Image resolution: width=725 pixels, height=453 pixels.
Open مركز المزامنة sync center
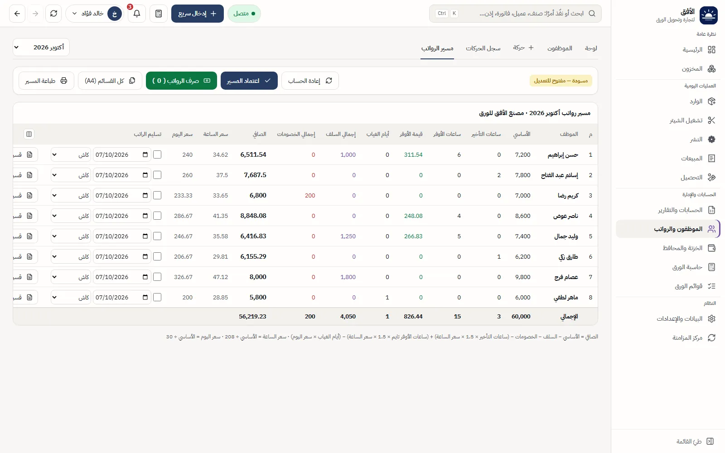(x=668, y=338)
